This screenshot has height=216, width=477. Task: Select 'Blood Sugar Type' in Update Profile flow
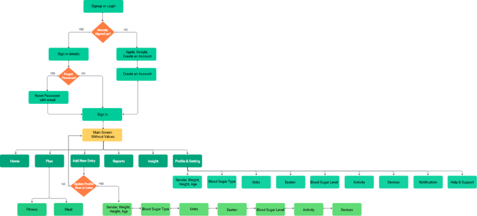156,209
